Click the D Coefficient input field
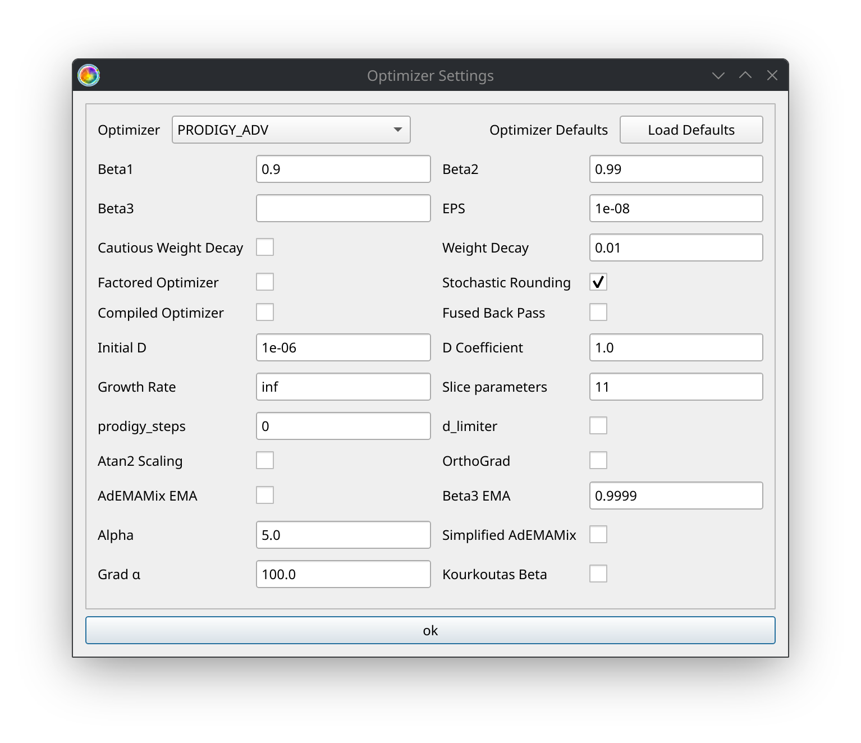This screenshot has width=861, height=743. click(x=676, y=347)
